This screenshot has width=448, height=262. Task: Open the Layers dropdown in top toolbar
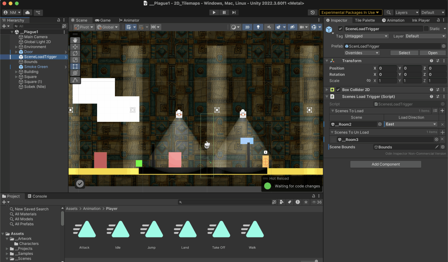coord(407,12)
